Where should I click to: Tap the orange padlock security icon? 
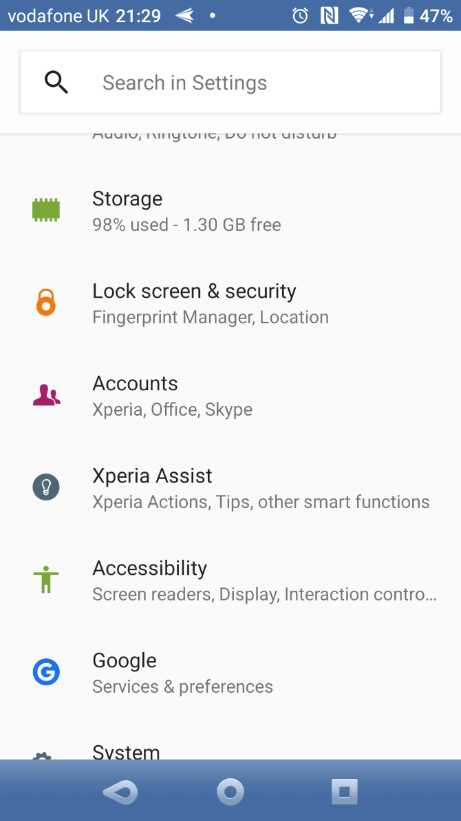[x=46, y=303]
